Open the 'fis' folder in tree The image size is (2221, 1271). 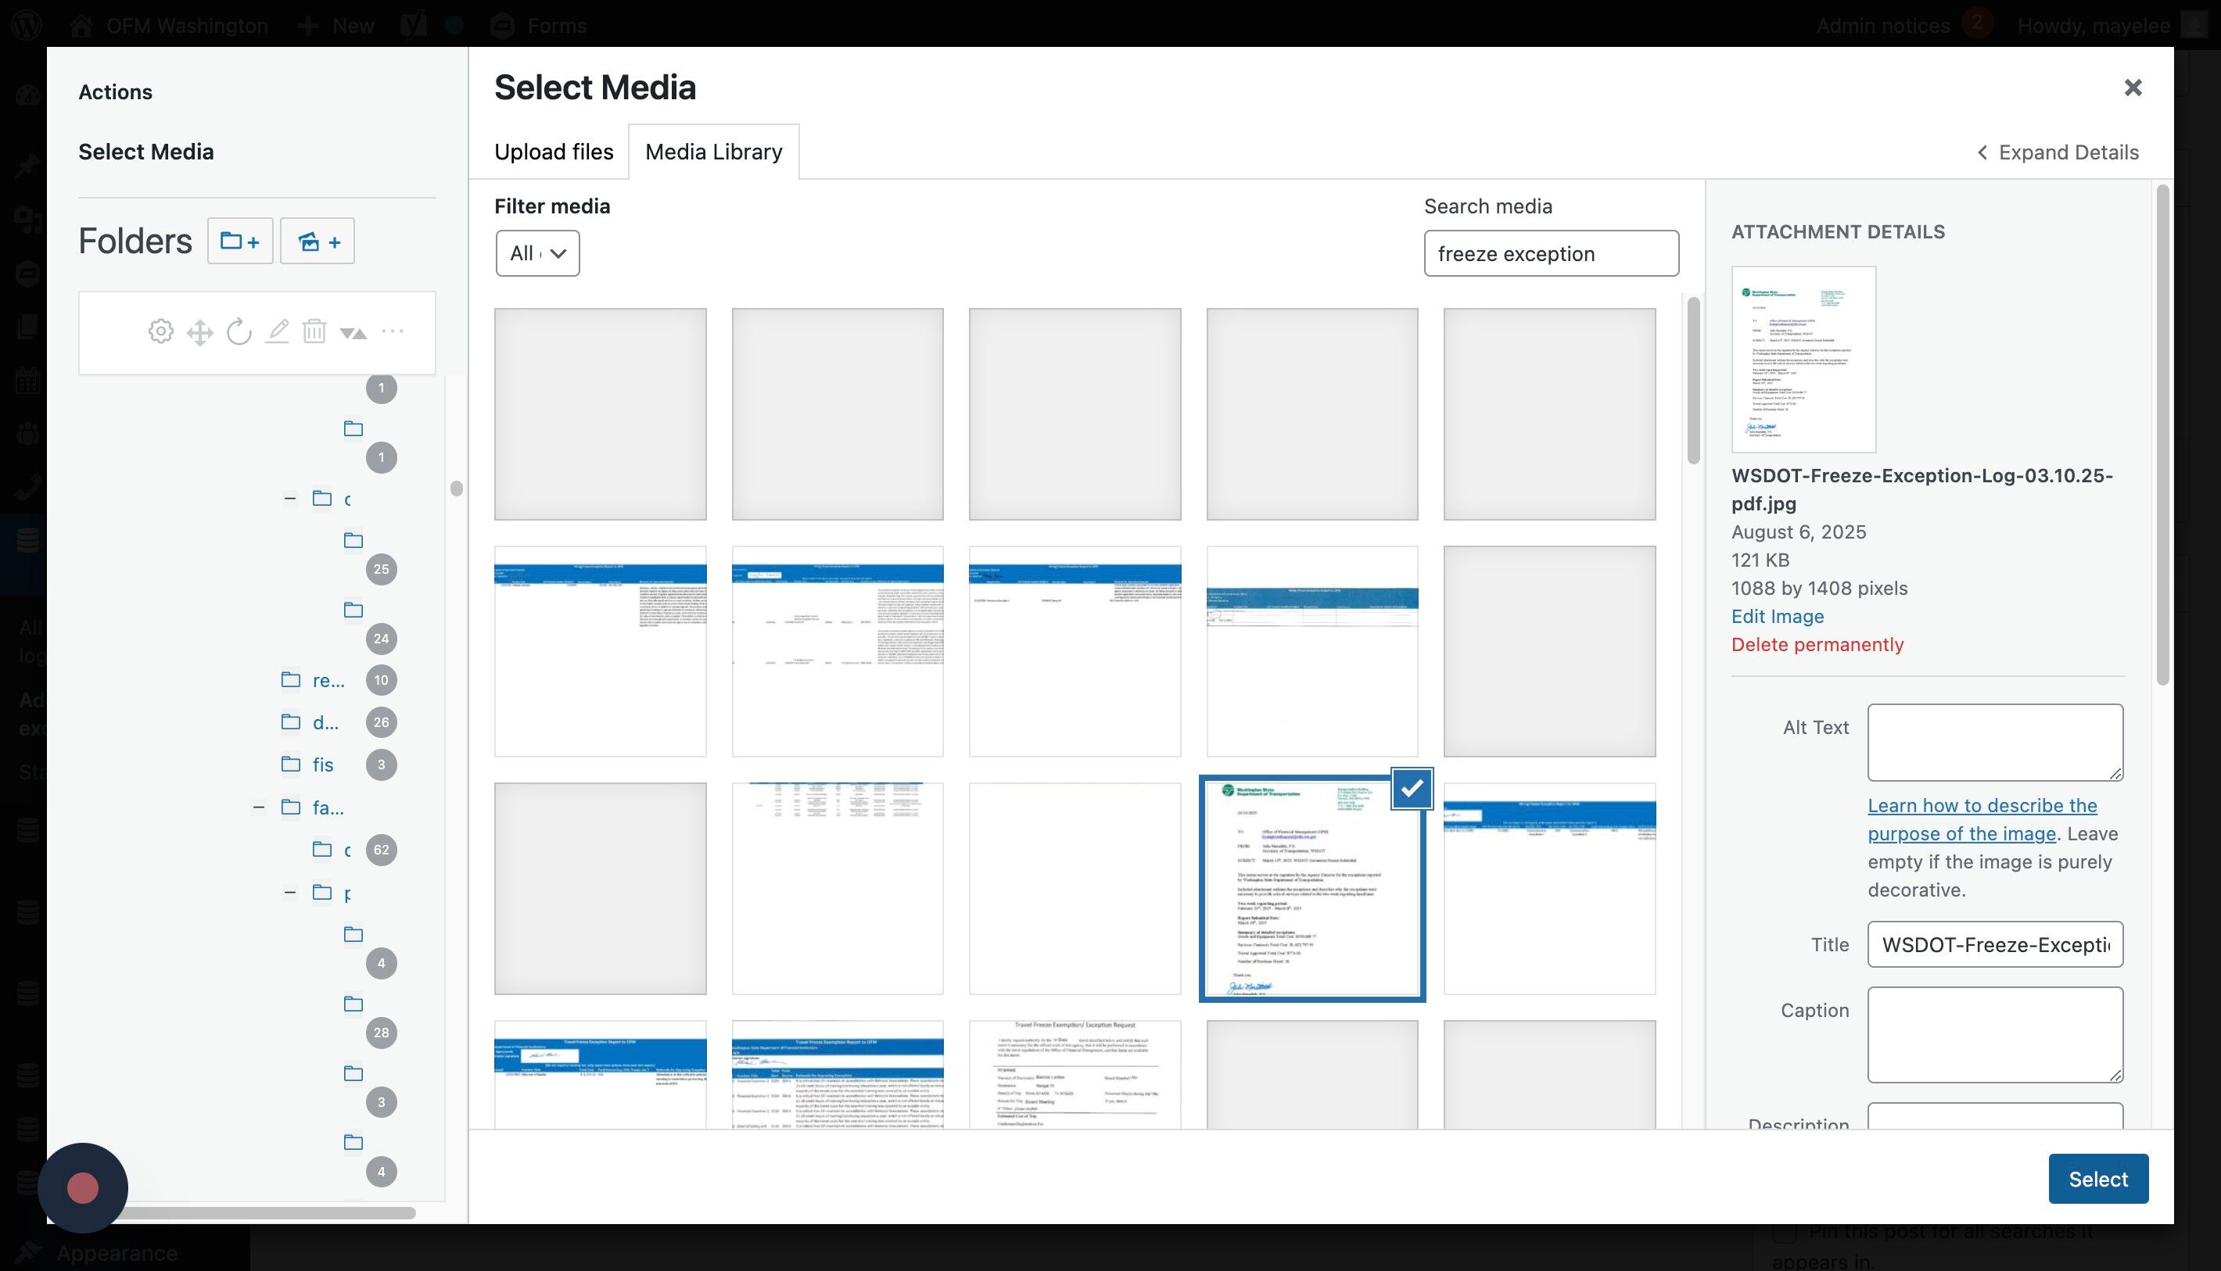click(x=322, y=764)
